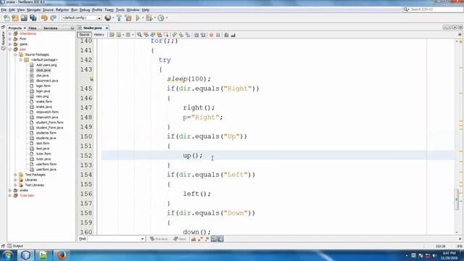Click the Toggle Bookmark icon in editor toolbar
This screenshot has height=261, width=464.
point(188,35)
